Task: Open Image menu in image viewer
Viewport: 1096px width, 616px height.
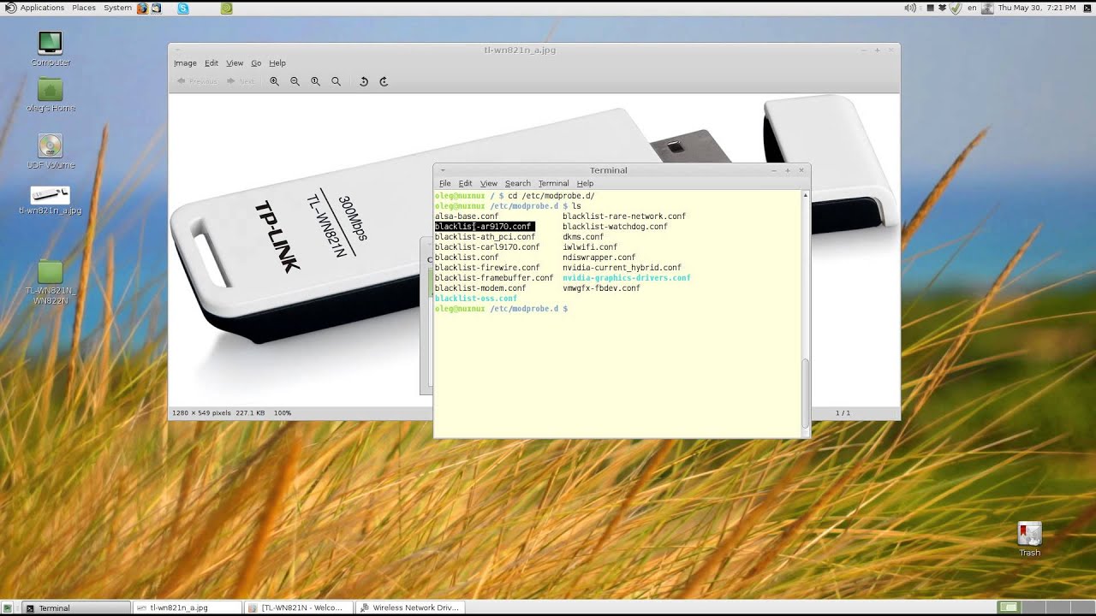Action: [x=185, y=63]
